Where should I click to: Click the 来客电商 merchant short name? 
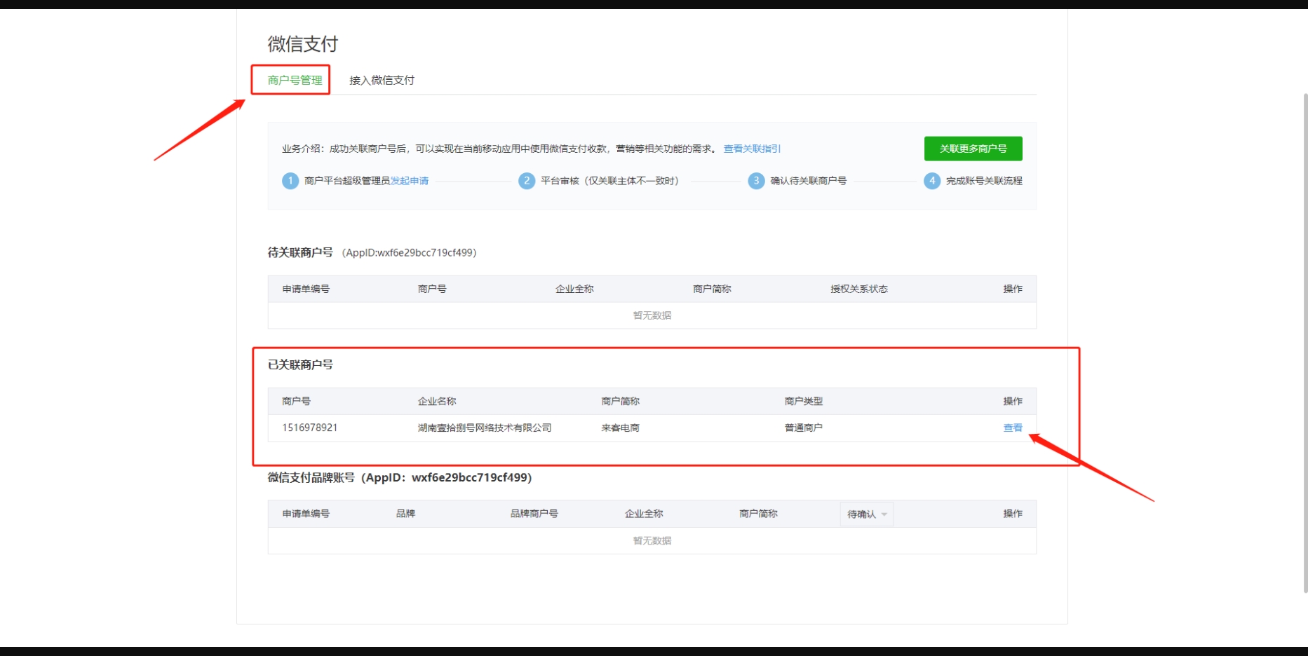tap(620, 428)
